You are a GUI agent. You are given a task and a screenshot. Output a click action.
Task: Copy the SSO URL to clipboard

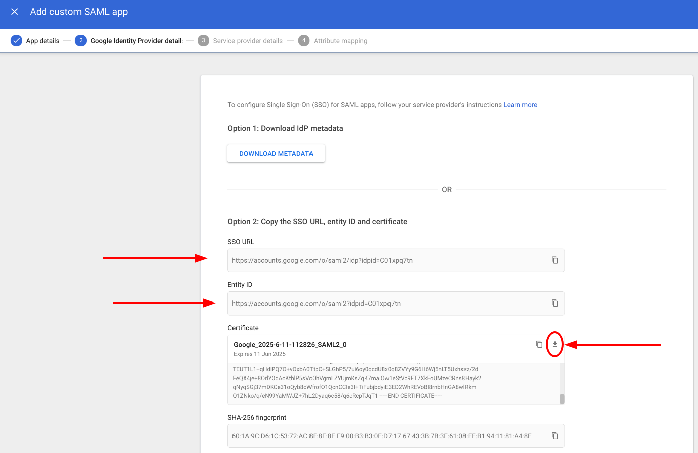(x=555, y=260)
